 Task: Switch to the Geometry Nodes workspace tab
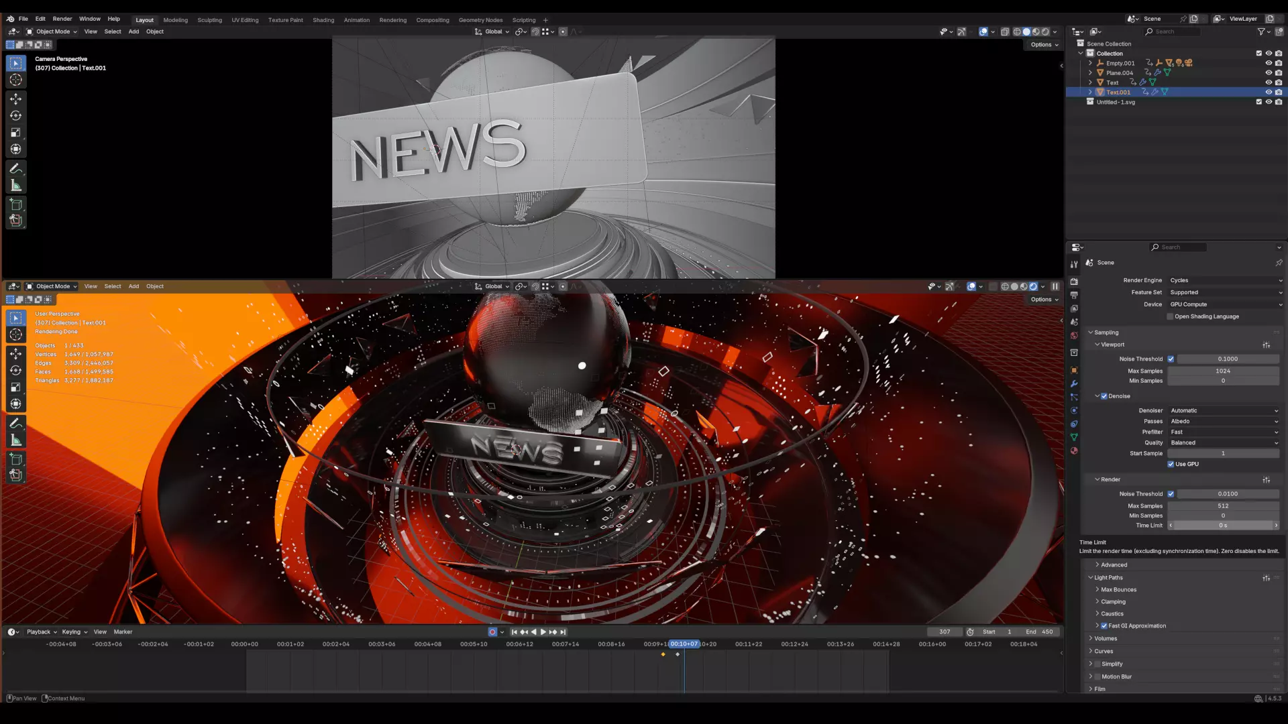click(480, 20)
